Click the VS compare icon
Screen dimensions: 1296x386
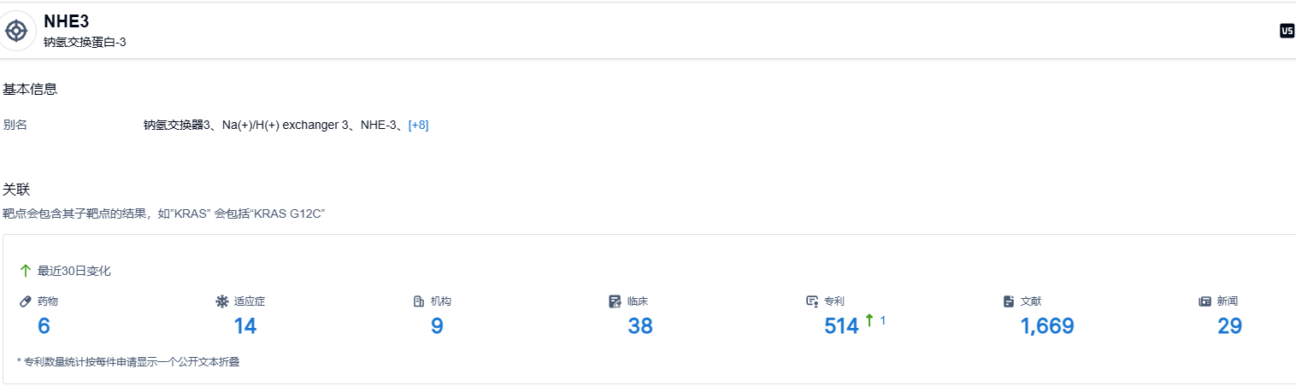point(1287,31)
